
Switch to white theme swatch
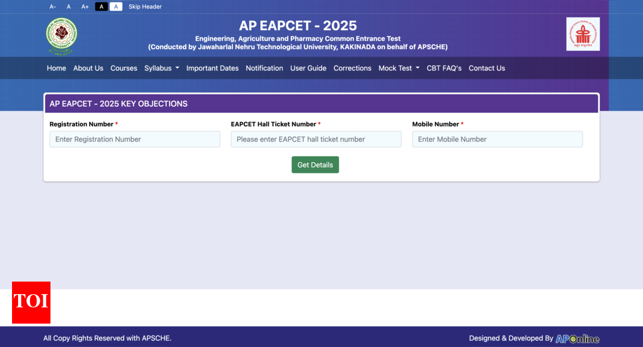click(x=116, y=7)
